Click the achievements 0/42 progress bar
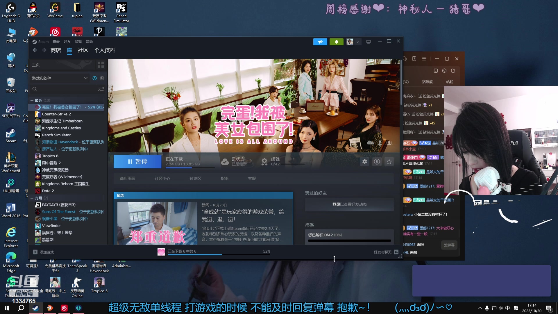 pos(349,241)
